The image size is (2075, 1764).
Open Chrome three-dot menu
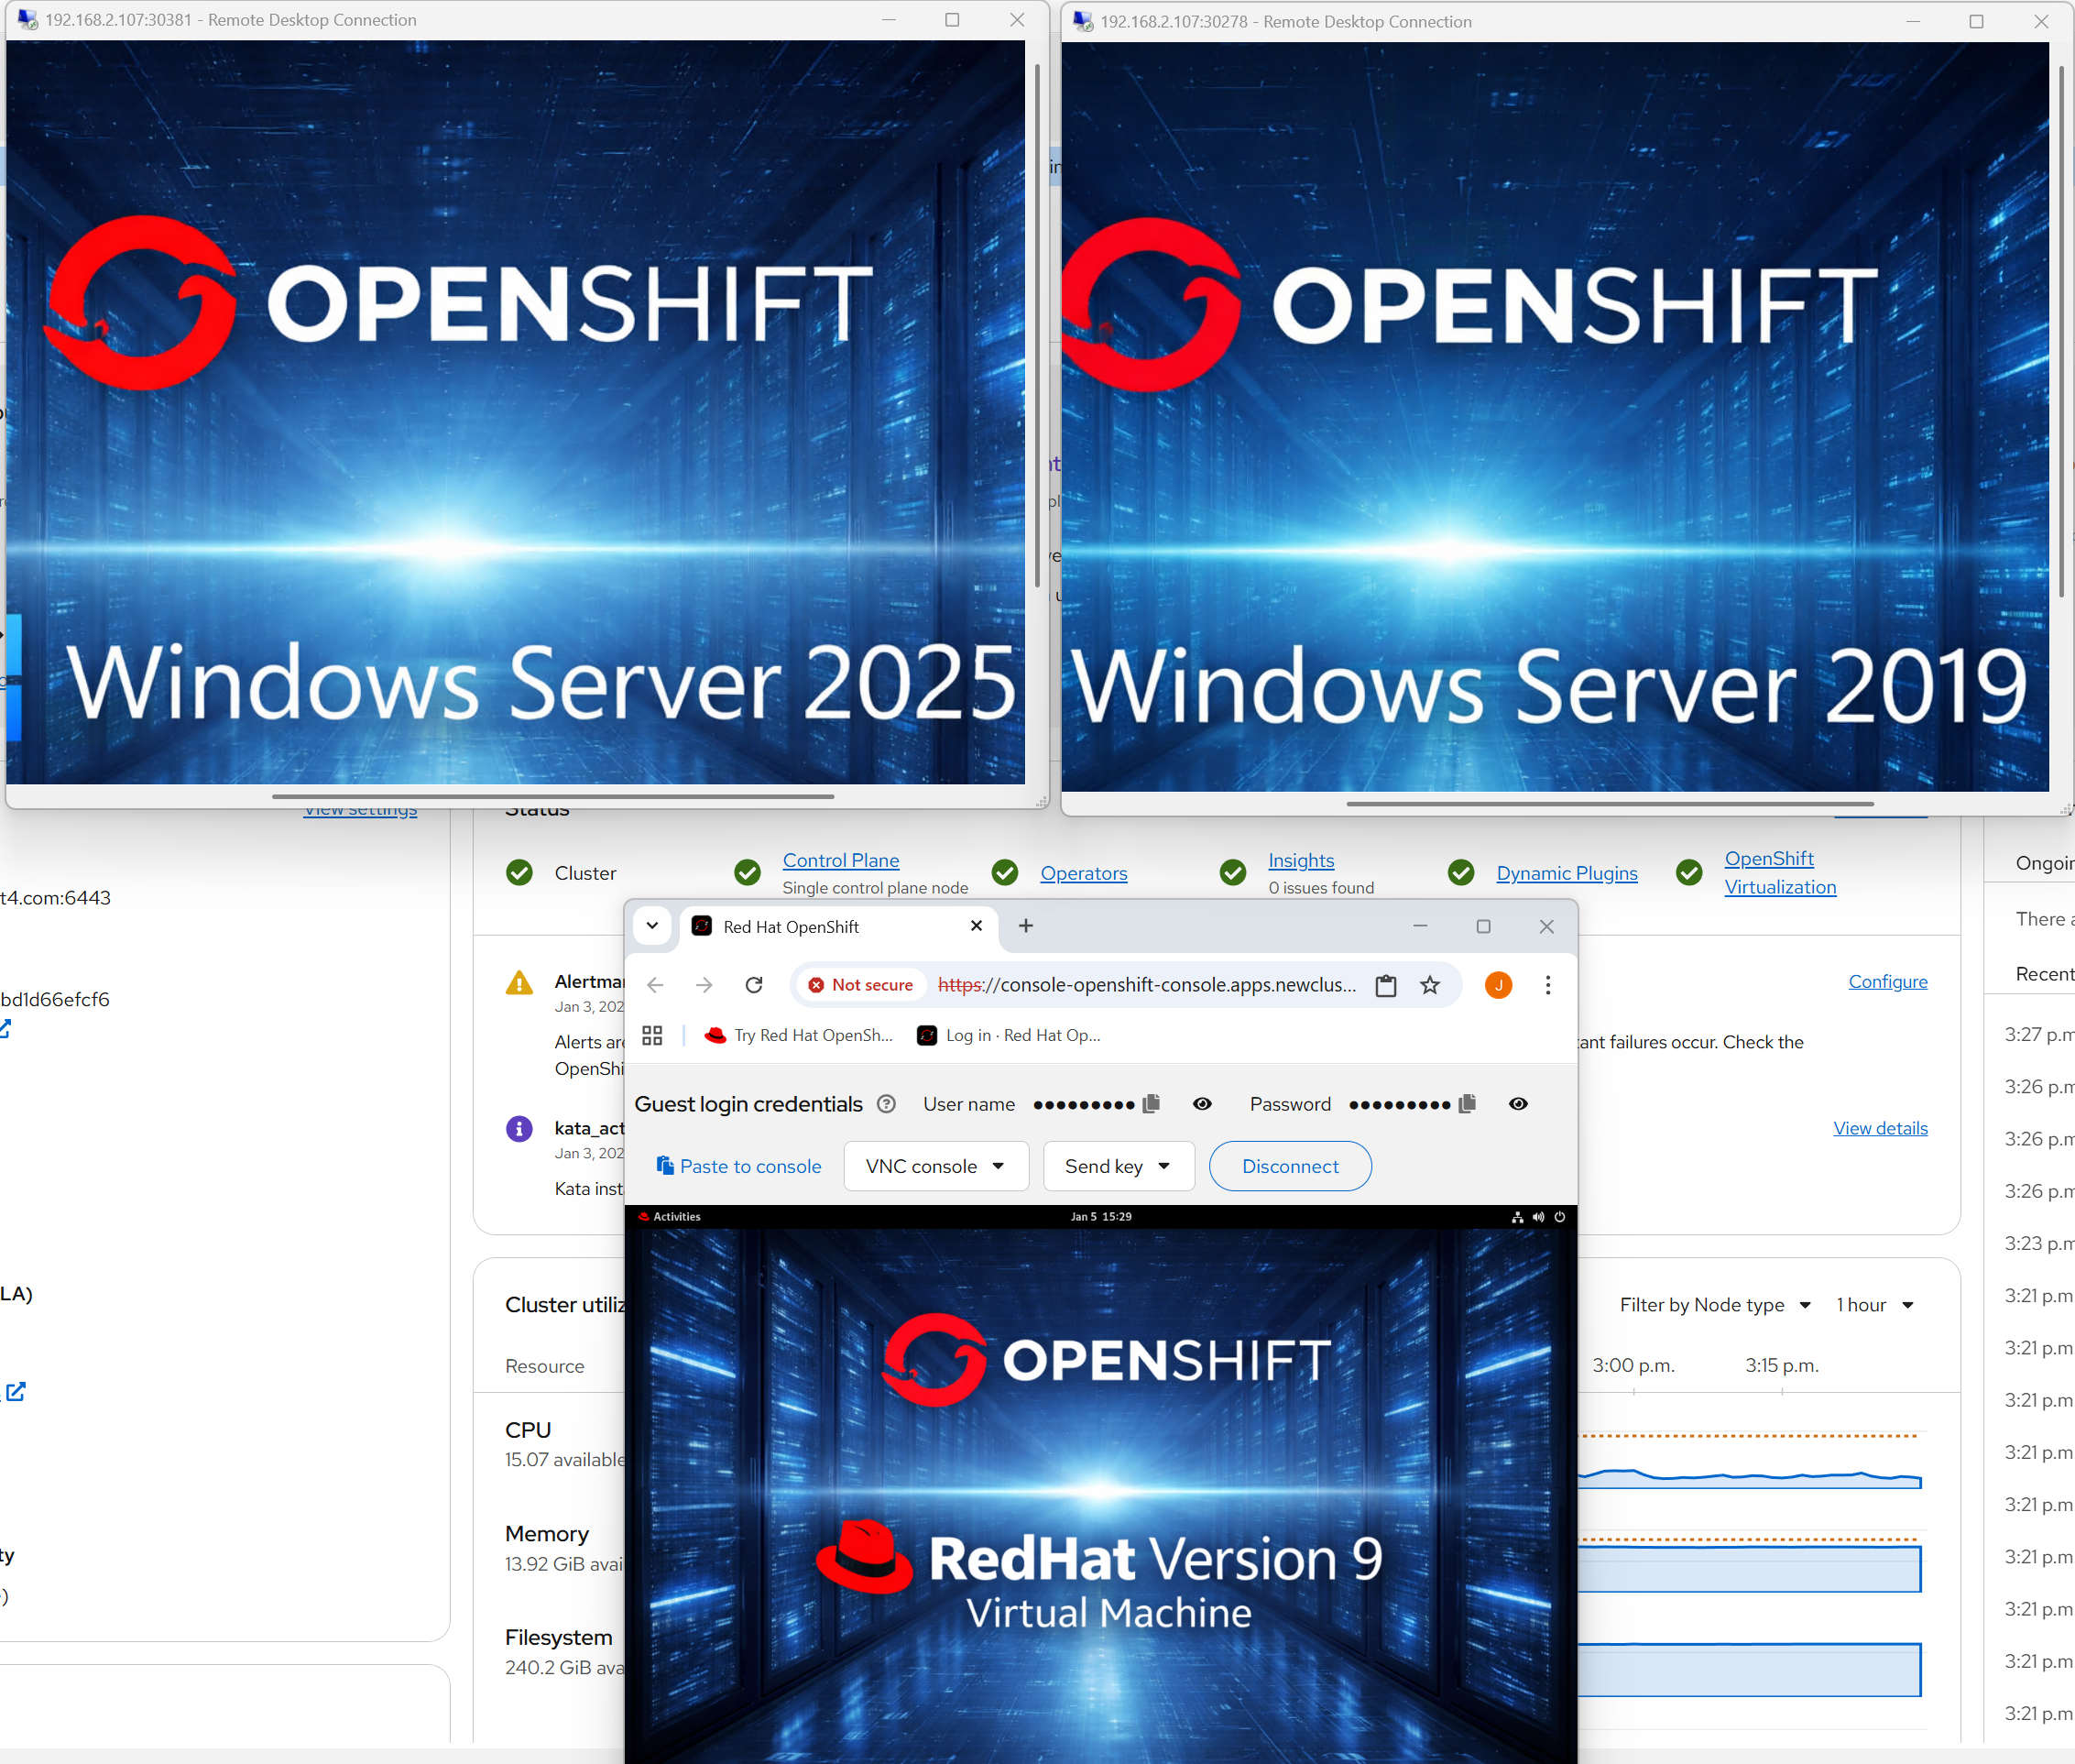pyautogui.click(x=1547, y=985)
